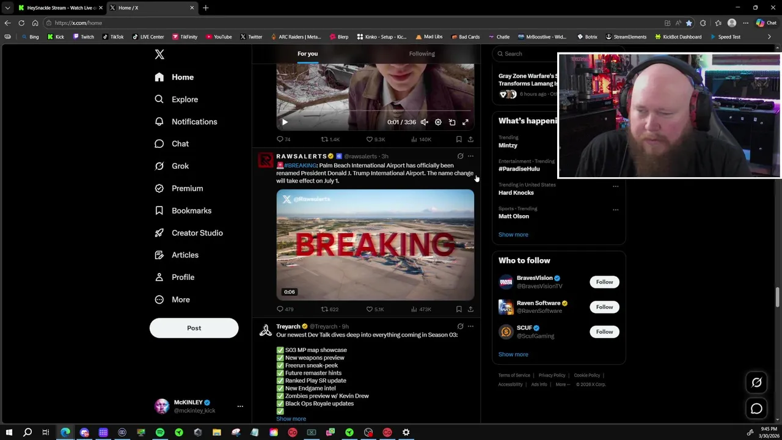Open more options on RAWSALERTS post
This screenshot has height=440, width=782.
(x=470, y=156)
